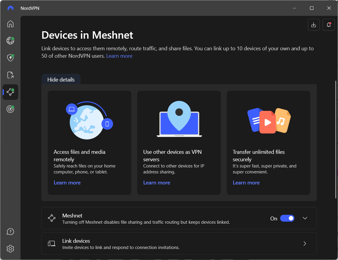Open Threat Protection shield icon

(10, 58)
